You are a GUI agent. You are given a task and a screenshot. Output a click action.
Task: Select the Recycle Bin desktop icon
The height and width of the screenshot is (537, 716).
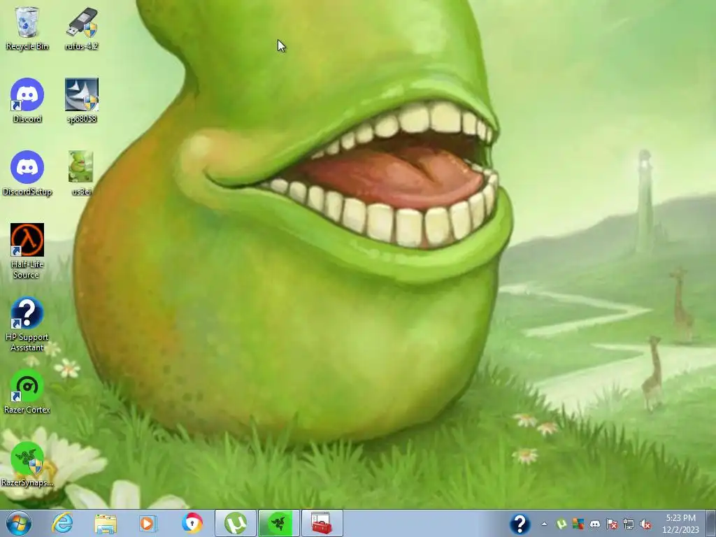click(27, 28)
